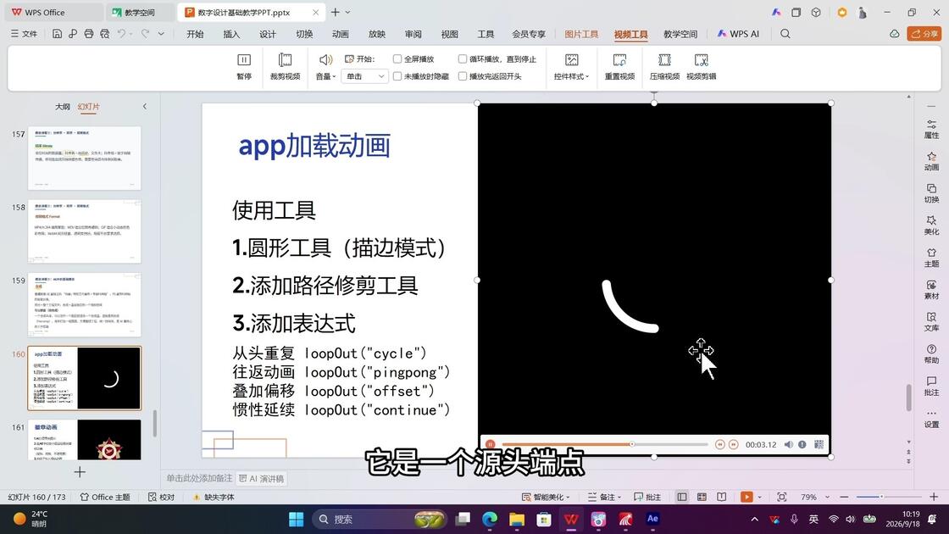Open the WPS AI tab
The image size is (949, 534).
click(738, 34)
